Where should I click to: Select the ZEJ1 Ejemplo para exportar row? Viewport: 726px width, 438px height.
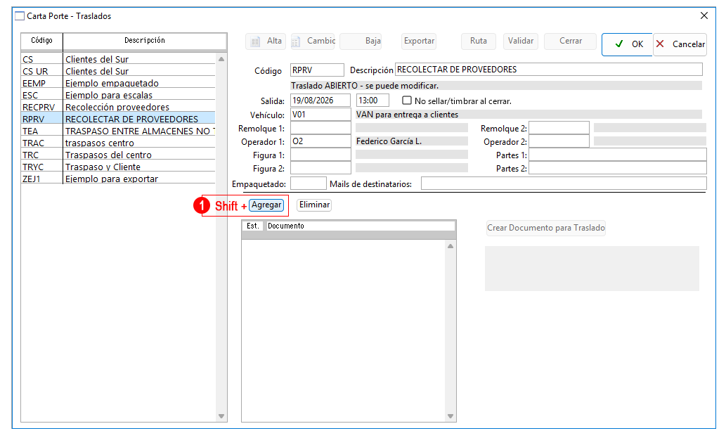coord(118,179)
